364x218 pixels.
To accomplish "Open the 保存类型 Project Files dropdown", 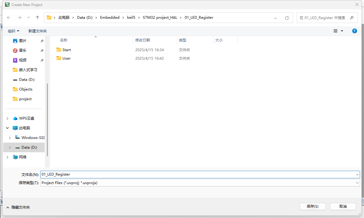I will coord(200,183).
